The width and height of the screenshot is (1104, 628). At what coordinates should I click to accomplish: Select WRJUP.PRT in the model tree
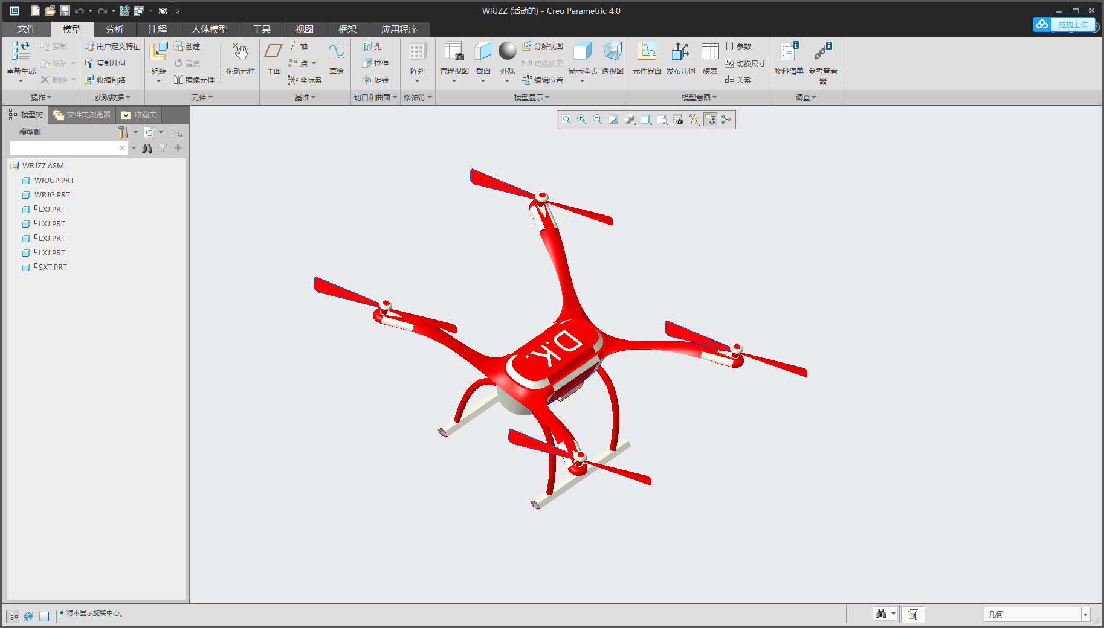(x=54, y=180)
